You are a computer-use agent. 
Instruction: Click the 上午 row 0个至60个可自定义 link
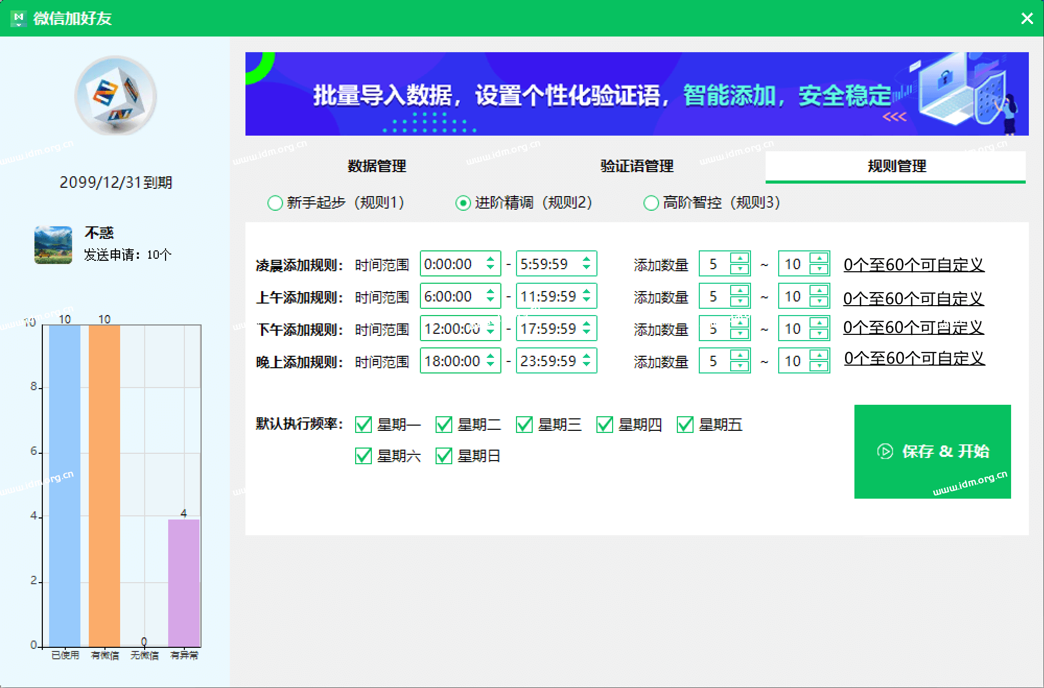(x=914, y=298)
